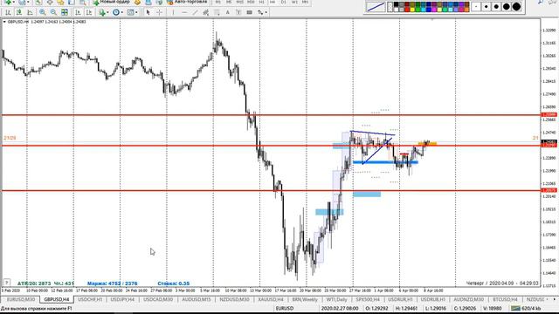Select the trendline drawing tool
The height and width of the screenshot is (314, 559).
pyautogui.click(x=196, y=12)
